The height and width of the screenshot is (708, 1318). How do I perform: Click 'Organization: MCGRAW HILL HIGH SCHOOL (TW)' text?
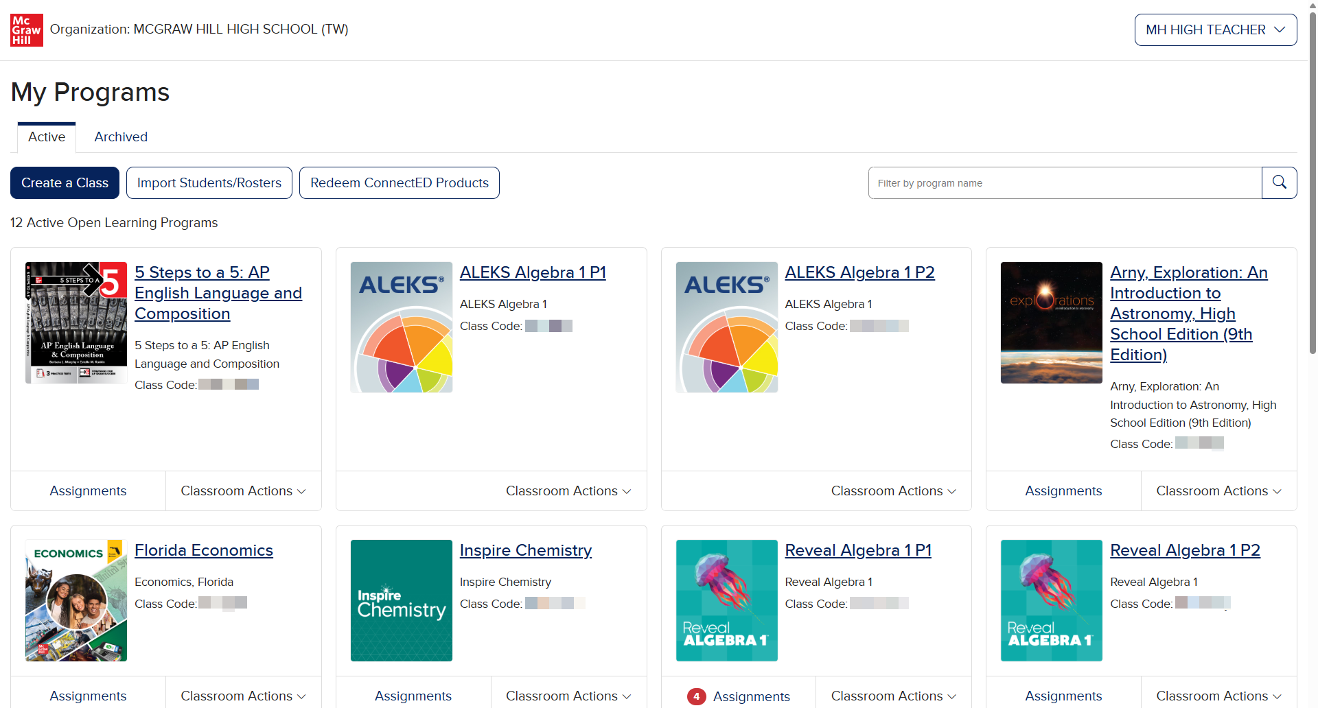pyautogui.click(x=199, y=29)
